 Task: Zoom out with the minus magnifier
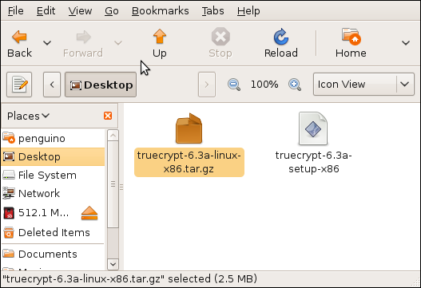[234, 85]
